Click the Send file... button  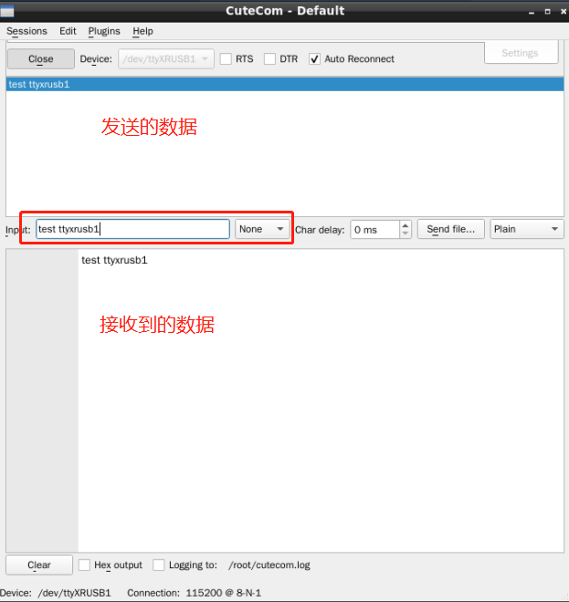click(450, 229)
